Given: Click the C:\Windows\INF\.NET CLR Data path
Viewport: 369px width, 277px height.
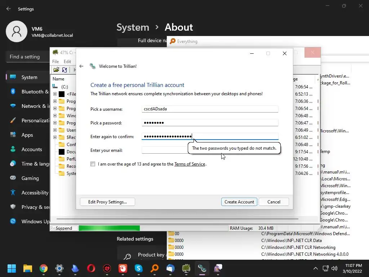Looking at the screenshot, I should (x=291, y=241).
